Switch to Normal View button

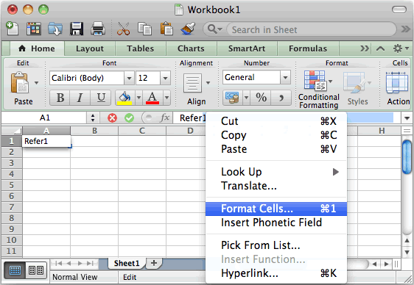15,270
